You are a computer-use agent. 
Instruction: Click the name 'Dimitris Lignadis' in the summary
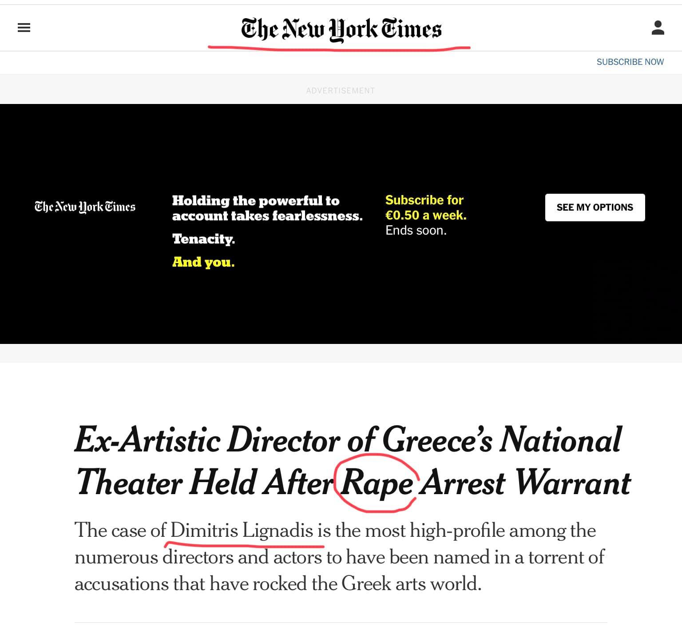click(242, 531)
